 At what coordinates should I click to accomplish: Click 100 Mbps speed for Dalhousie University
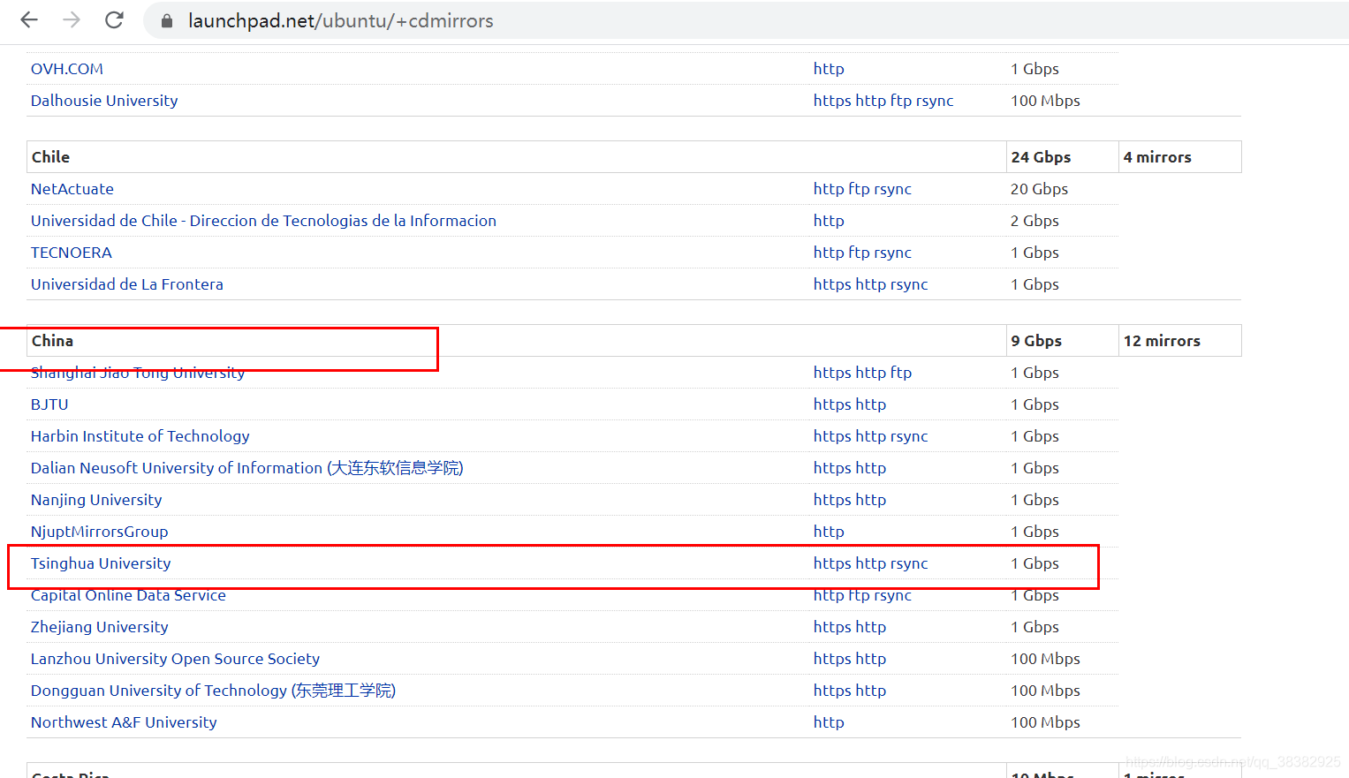pyautogui.click(x=1046, y=101)
